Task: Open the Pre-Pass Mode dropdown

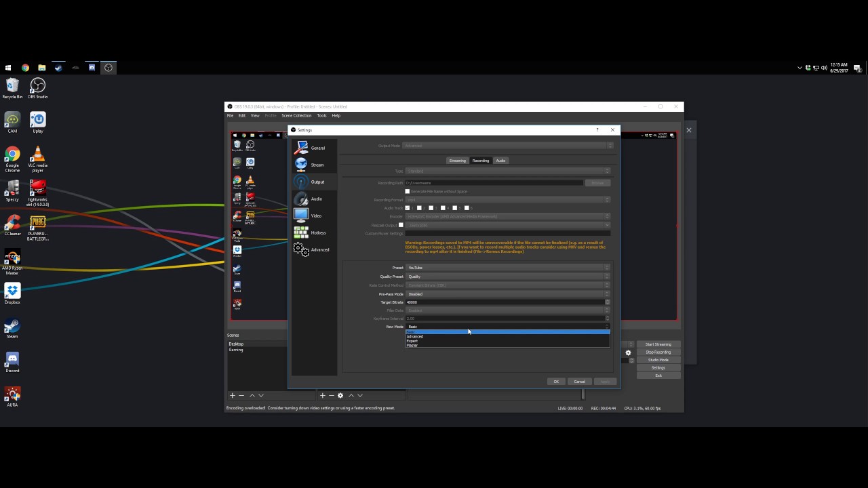Action: tap(507, 294)
